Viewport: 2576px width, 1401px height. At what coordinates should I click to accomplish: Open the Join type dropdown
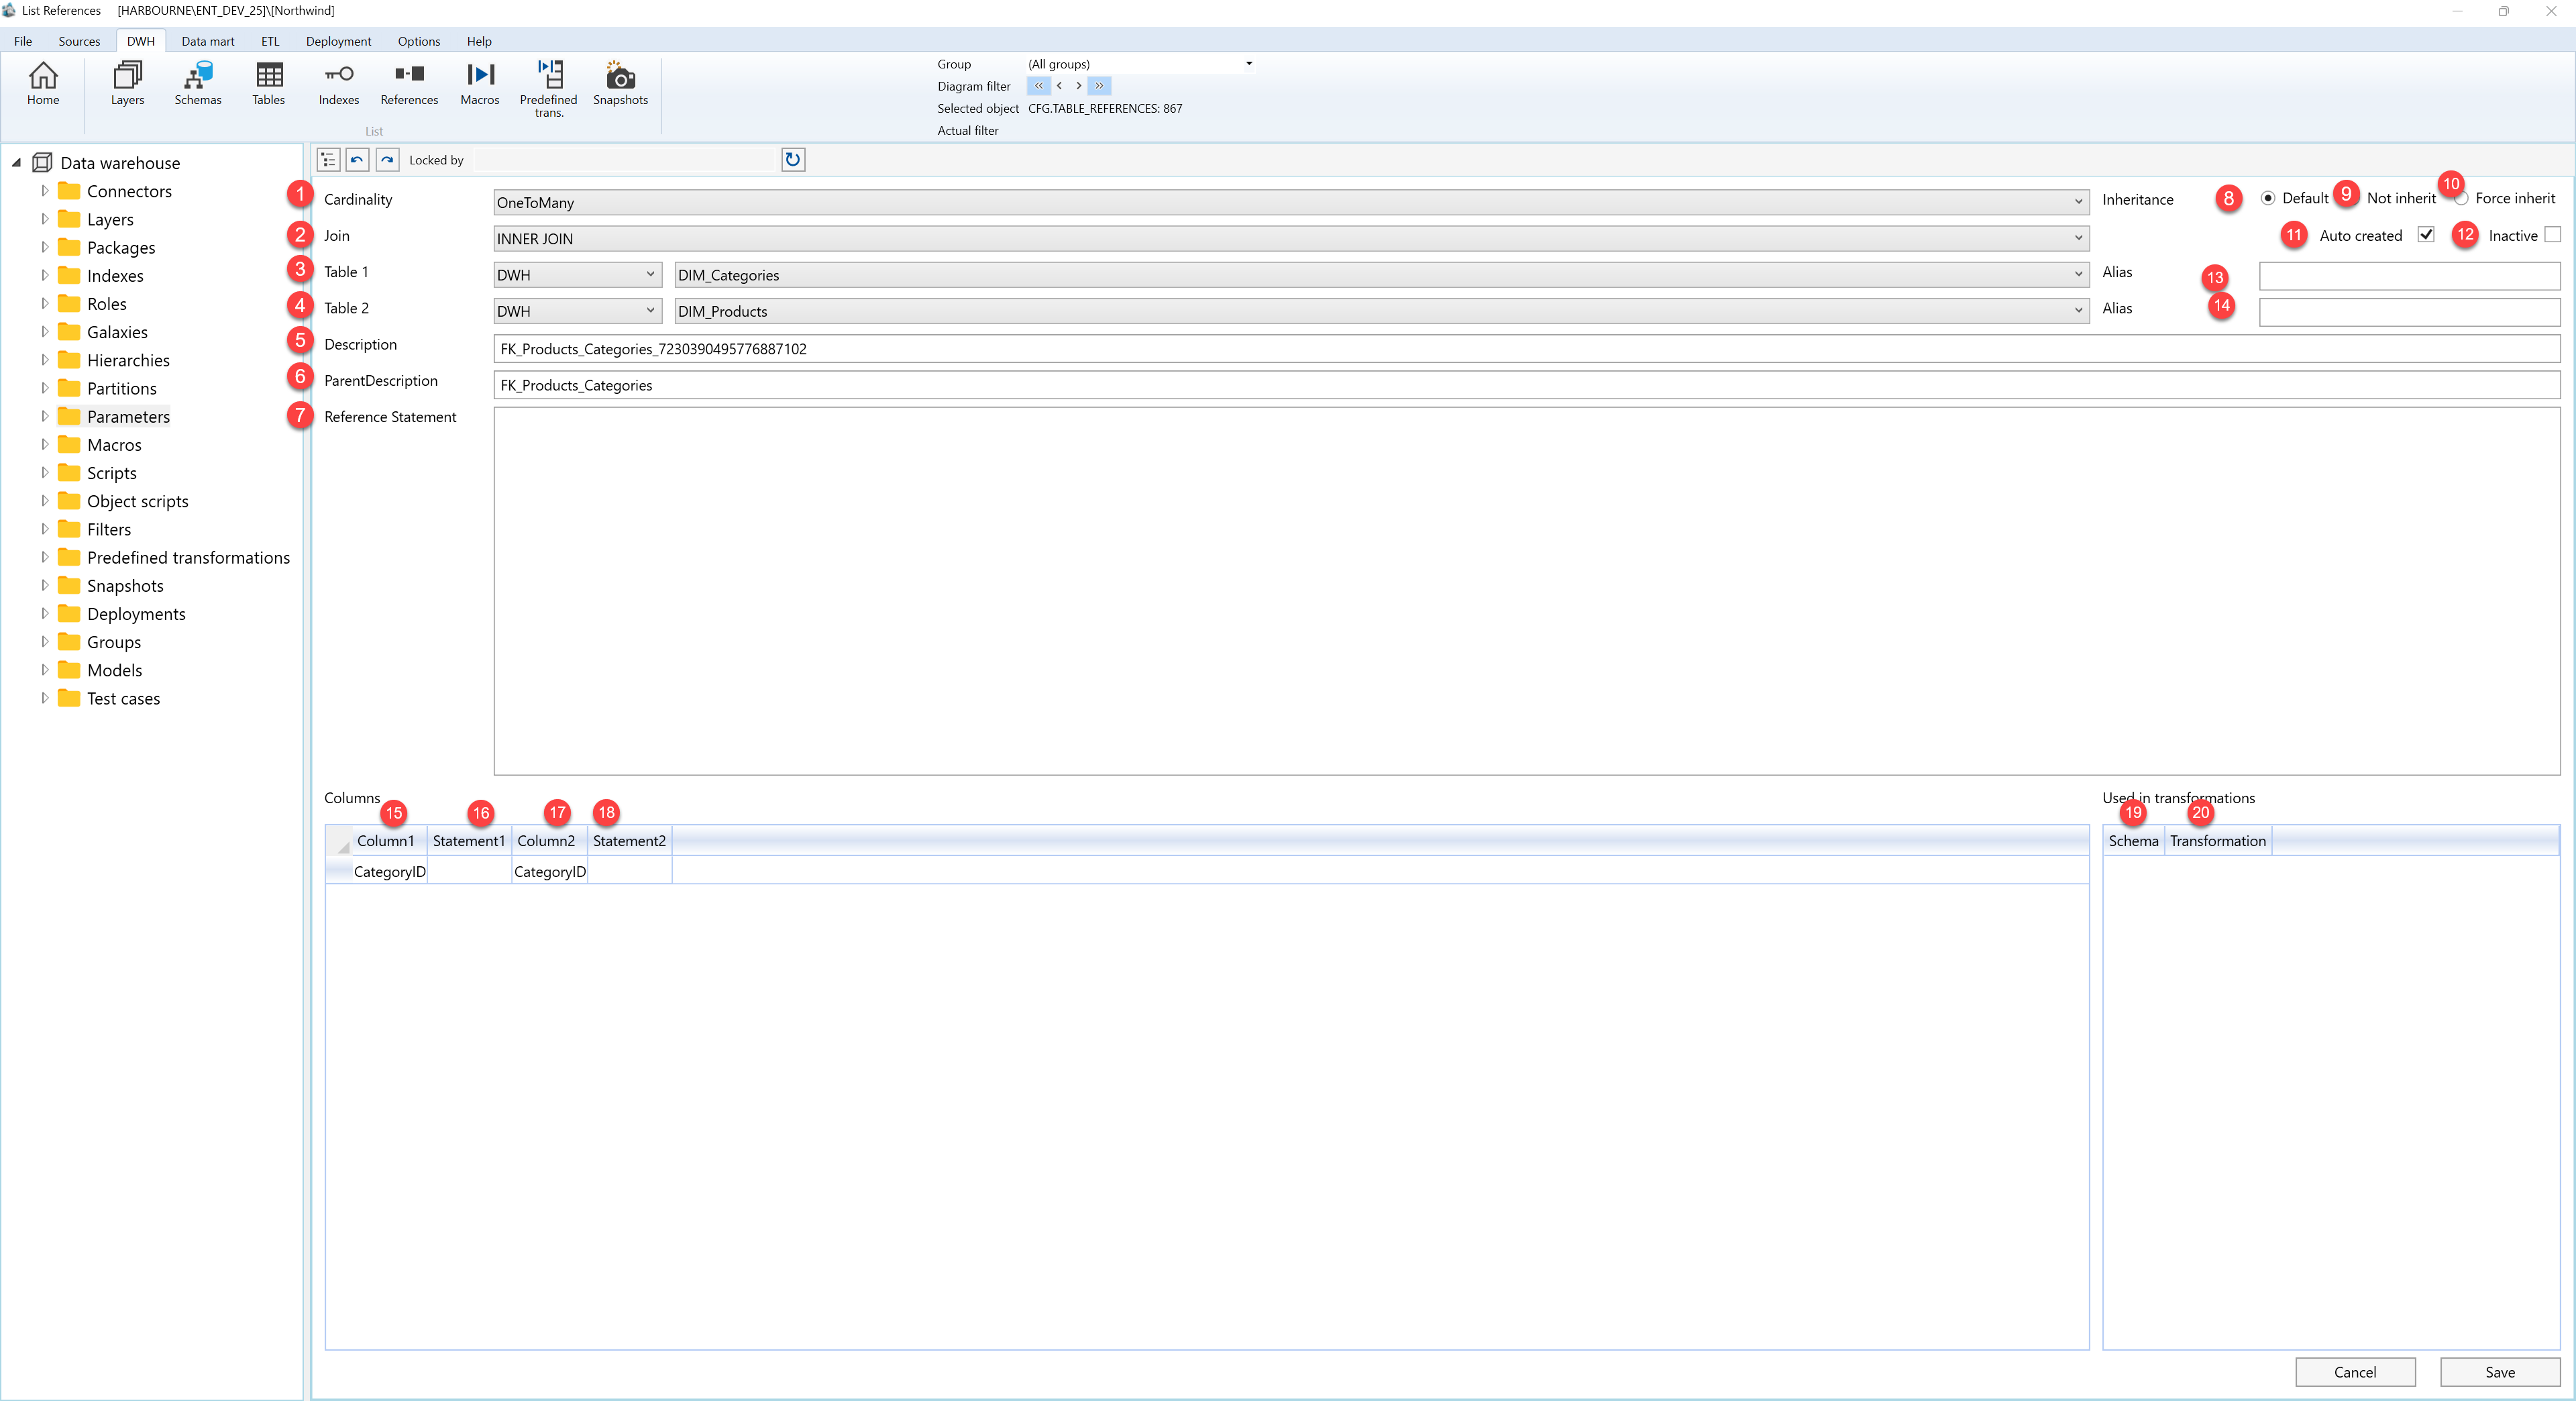[x=1291, y=239]
